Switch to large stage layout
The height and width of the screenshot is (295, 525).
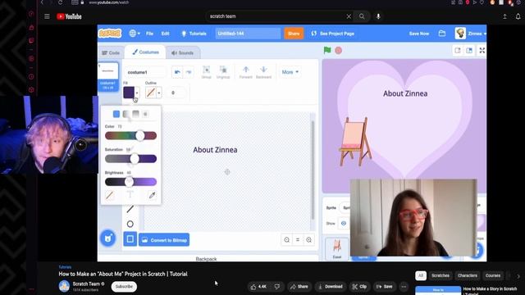[469, 51]
